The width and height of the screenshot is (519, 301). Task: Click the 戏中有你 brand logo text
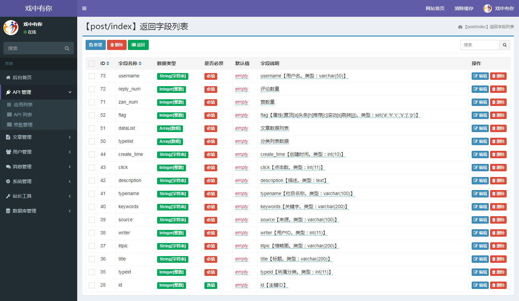pyautogui.click(x=39, y=8)
